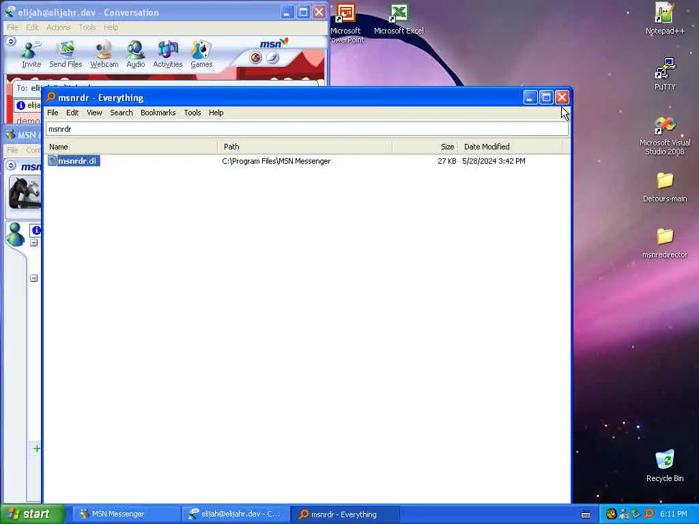Click the path C:\Program Files\MSN Messenger

point(276,161)
